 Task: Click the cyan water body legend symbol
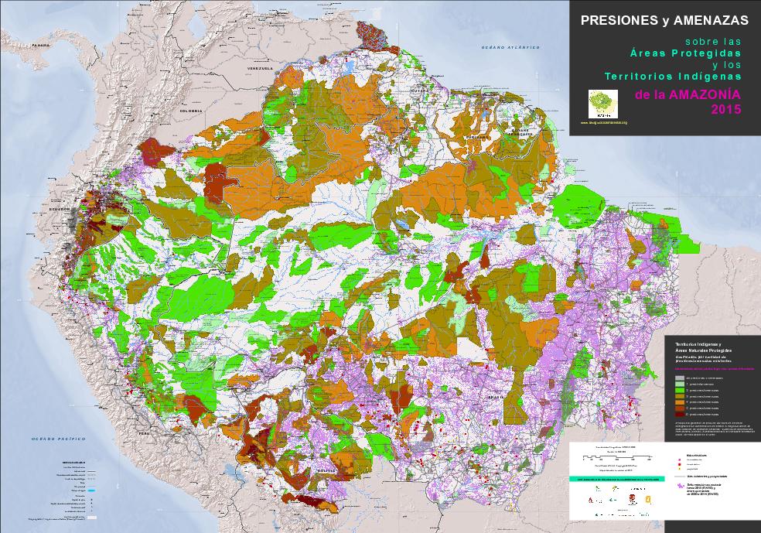pyautogui.click(x=90, y=490)
